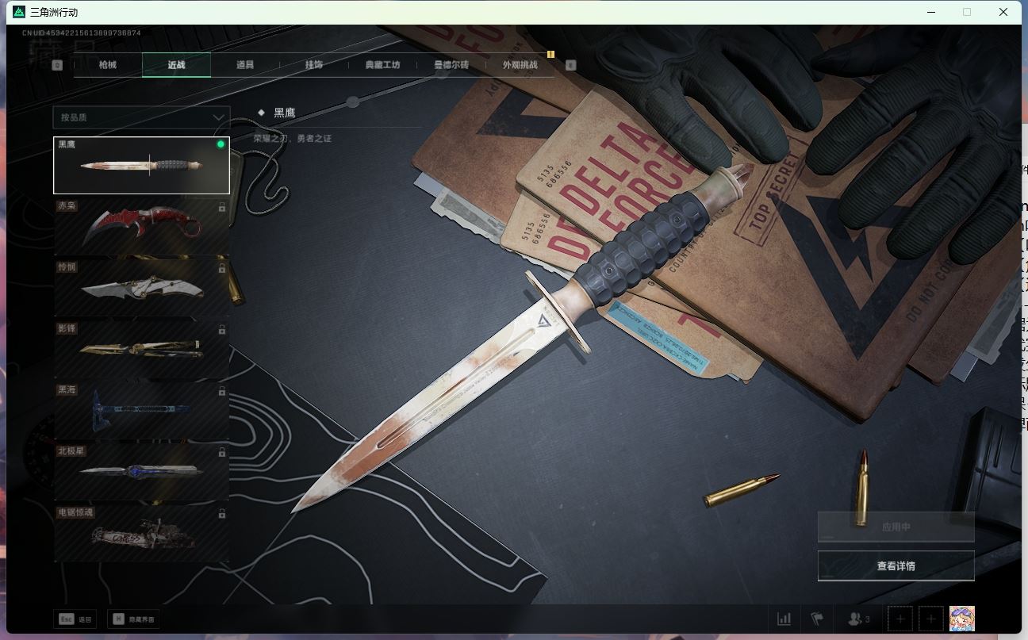The width and height of the screenshot is (1028, 640).
Task: Click the 查看详情 view details button
Action: point(896,566)
